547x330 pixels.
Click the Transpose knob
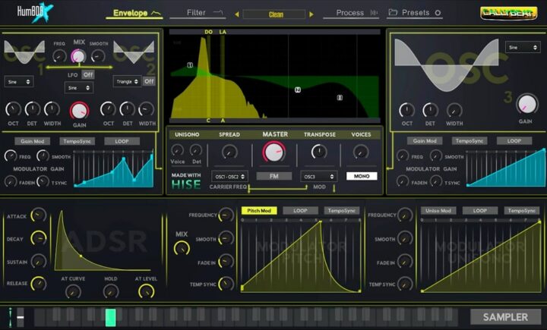(x=319, y=152)
